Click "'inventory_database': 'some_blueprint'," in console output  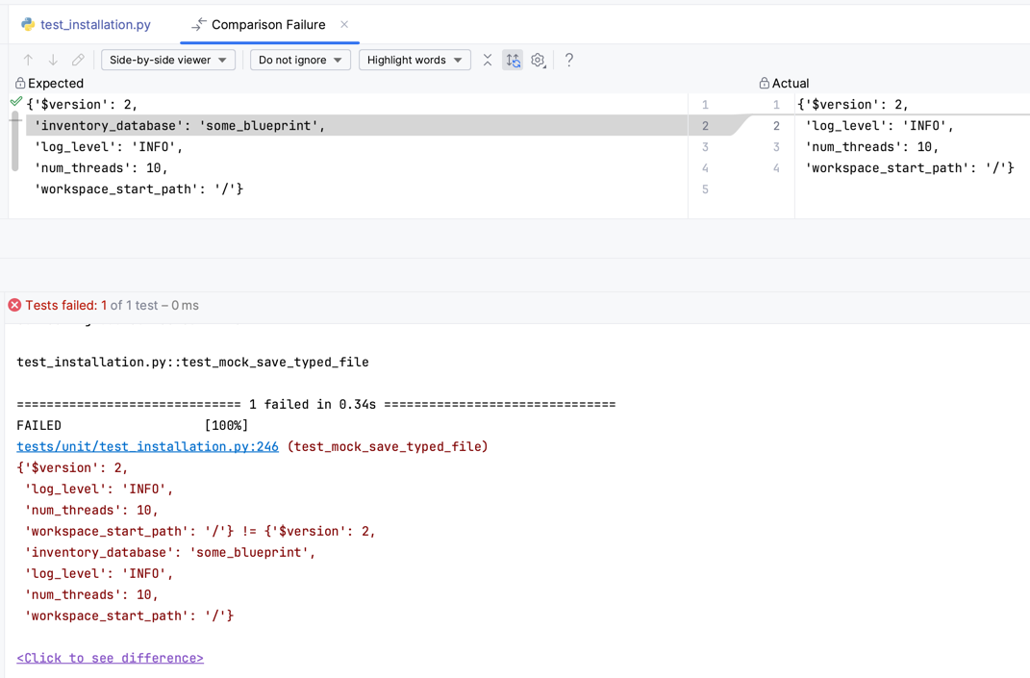(169, 553)
